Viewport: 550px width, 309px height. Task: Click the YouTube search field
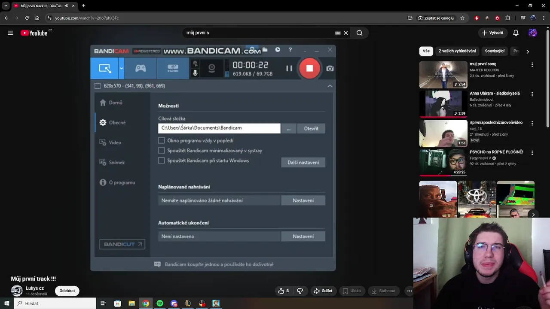point(258,33)
